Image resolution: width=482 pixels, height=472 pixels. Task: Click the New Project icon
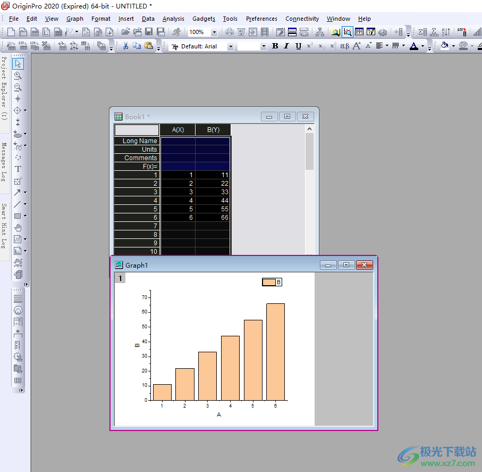click(x=11, y=32)
